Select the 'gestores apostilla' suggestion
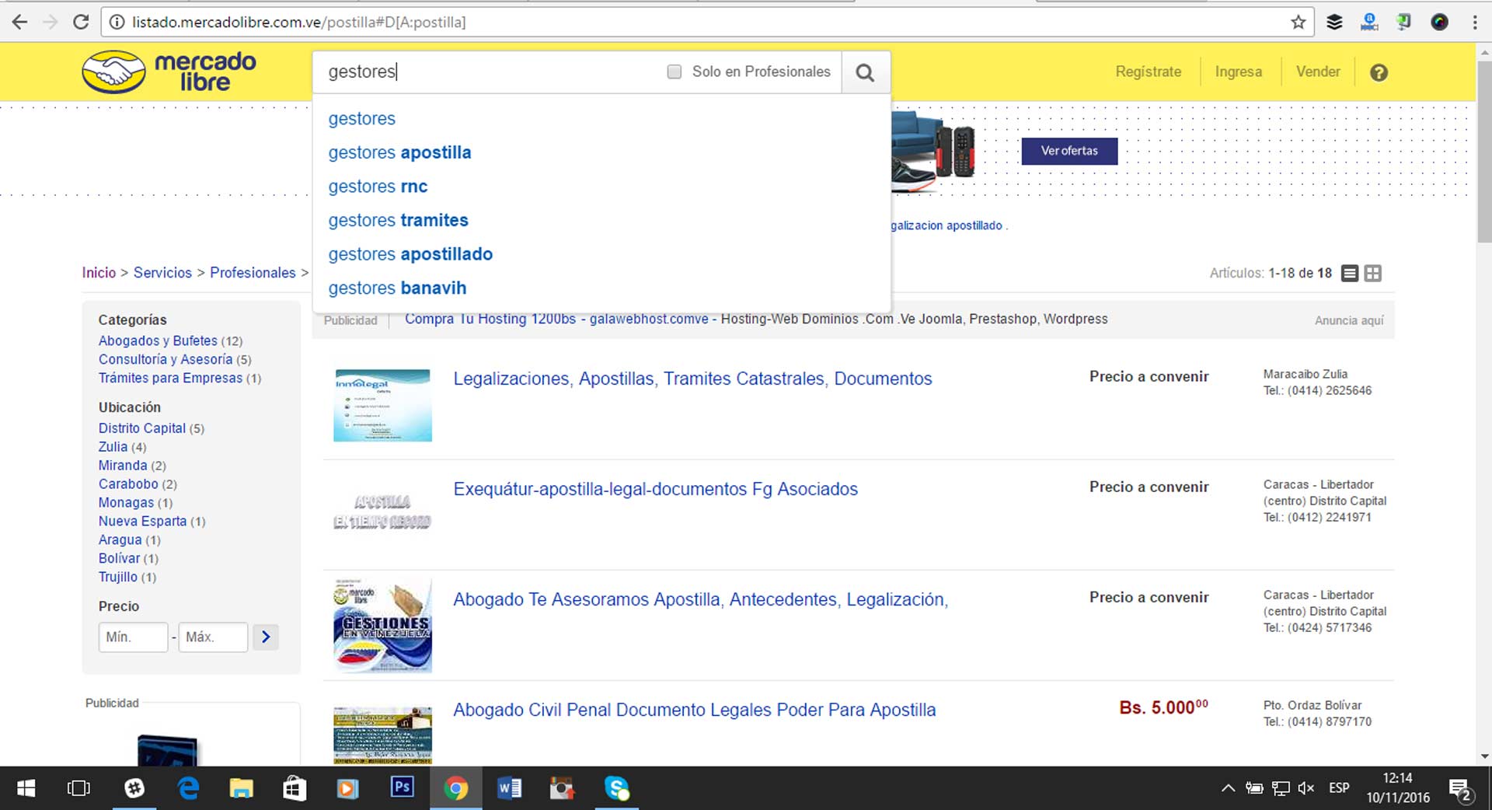Image resolution: width=1492 pixels, height=810 pixels. [x=399, y=152]
